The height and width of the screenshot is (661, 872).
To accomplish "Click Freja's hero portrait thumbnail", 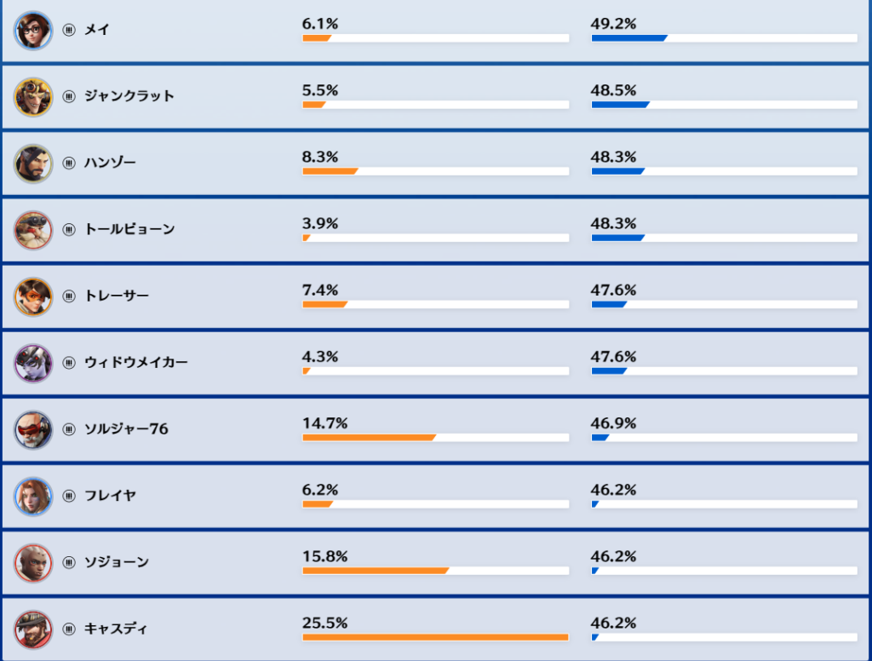I will tap(33, 496).
